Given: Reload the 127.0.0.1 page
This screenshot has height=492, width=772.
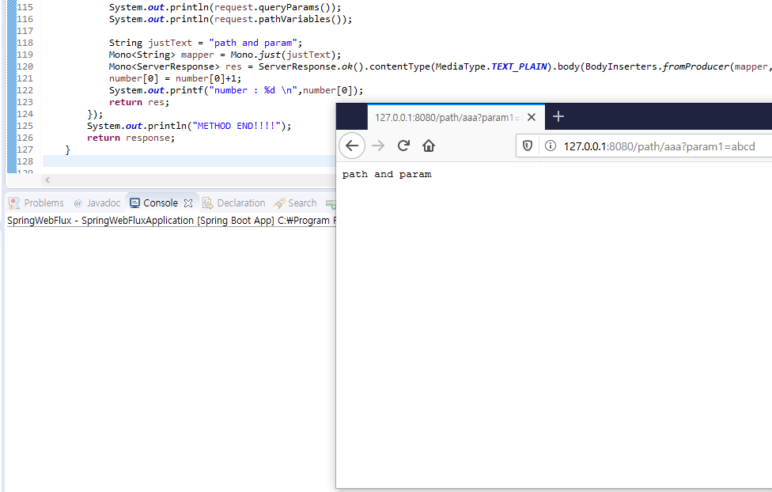Looking at the screenshot, I should click(403, 146).
